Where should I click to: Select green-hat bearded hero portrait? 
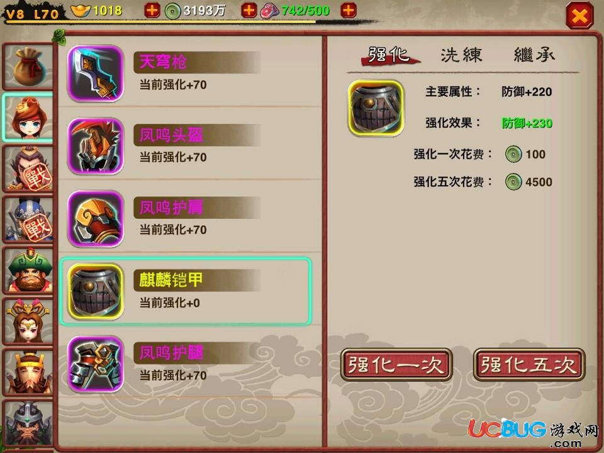(28, 271)
